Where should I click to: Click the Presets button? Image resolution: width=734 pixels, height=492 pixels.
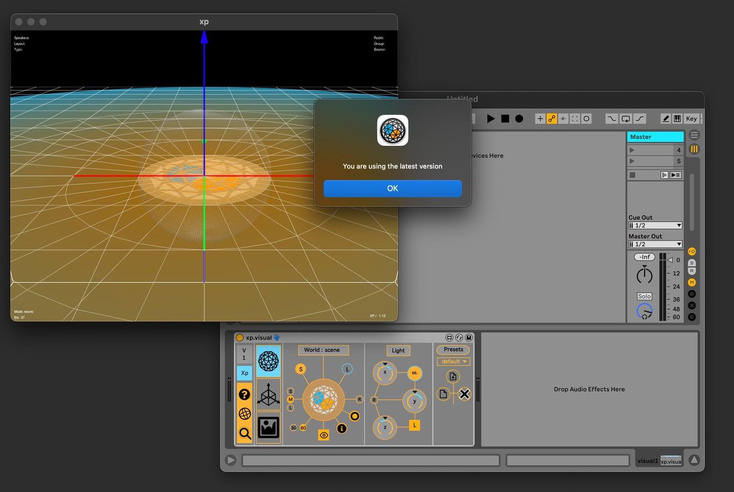pyautogui.click(x=453, y=349)
